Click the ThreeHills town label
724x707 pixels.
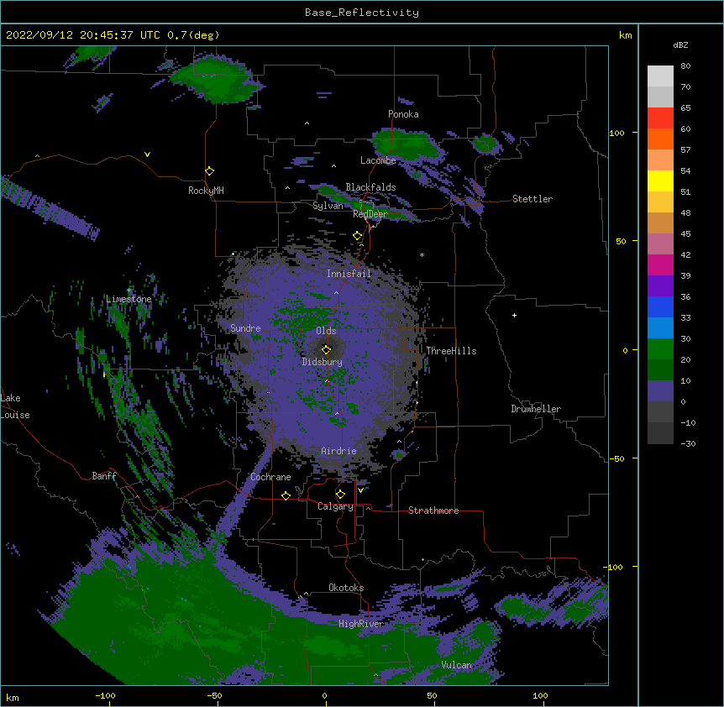[451, 351]
